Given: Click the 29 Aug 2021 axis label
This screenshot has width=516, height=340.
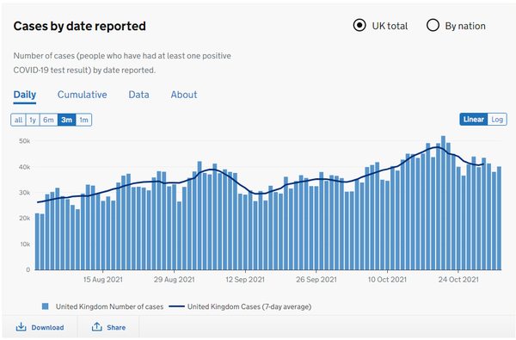Looking at the screenshot, I should [174, 280].
